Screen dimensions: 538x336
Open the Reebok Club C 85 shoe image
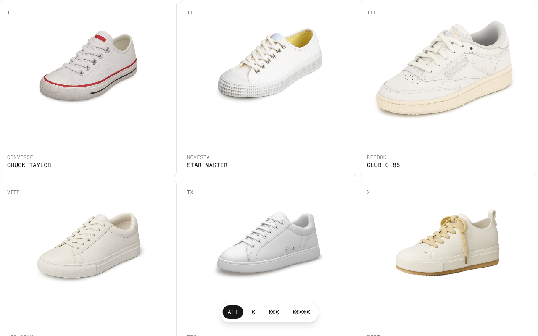[444, 67]
